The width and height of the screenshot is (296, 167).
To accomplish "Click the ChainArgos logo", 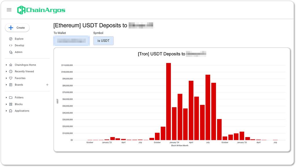I will 41,10.
